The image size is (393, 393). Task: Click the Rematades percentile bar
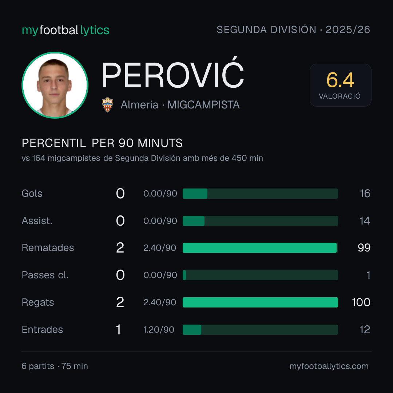tap(260, 248)
